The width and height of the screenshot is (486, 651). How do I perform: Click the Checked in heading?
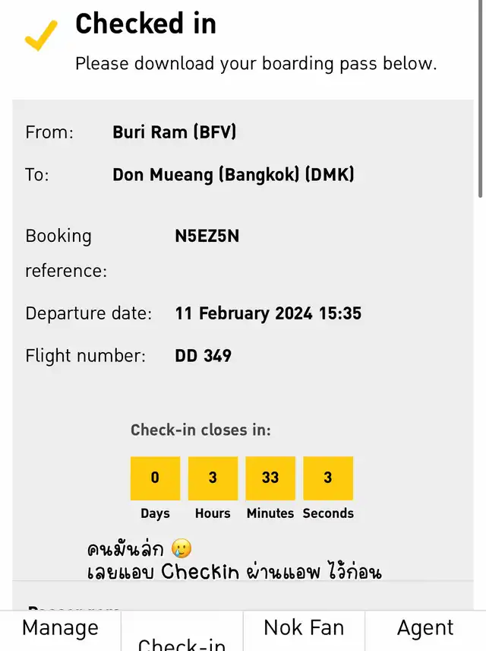tap(146, 24)
